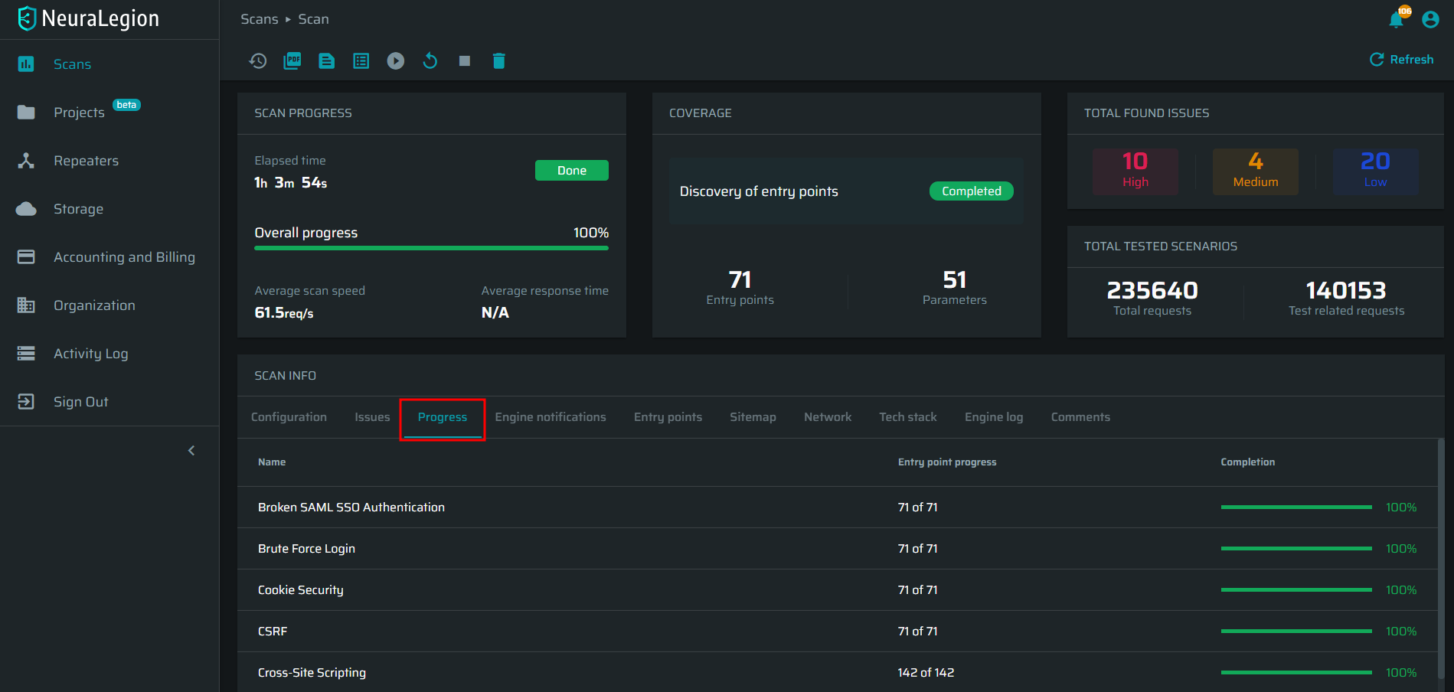
Task: Click the Completed discovery badge
Action: (x=972, y=191)
